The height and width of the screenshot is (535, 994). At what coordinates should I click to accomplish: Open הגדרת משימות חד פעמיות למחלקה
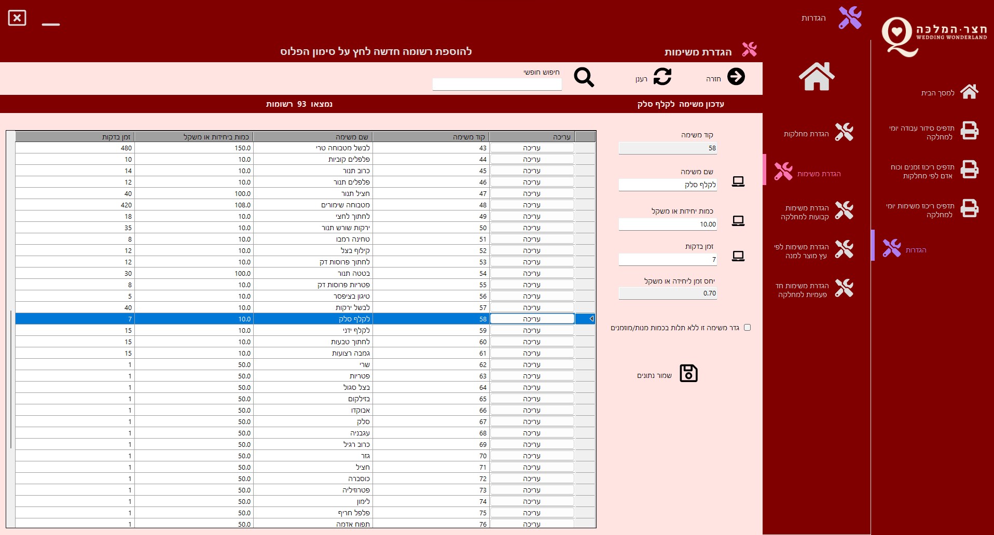click(x=802, y=290)
